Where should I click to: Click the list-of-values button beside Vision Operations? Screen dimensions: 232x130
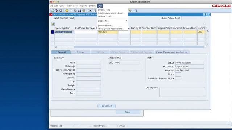point(73,32)
